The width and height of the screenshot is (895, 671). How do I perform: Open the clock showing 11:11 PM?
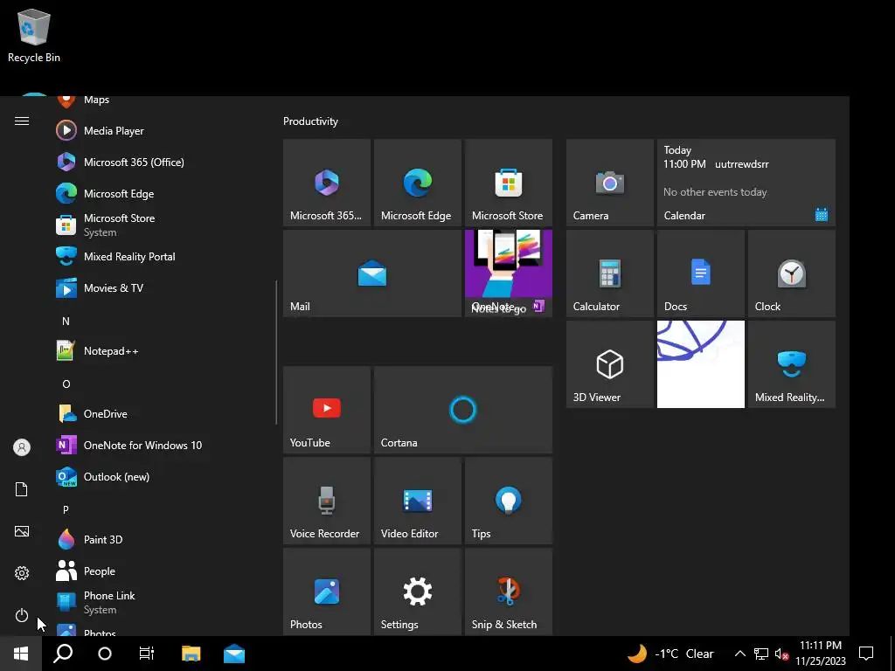coord(821,654)
